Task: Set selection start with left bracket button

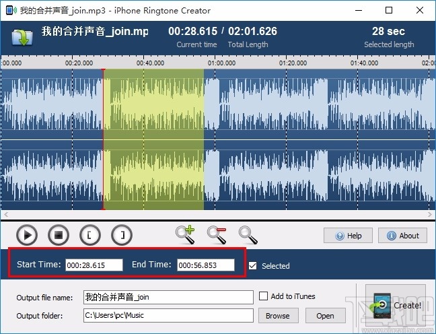Action: [90, 235]
